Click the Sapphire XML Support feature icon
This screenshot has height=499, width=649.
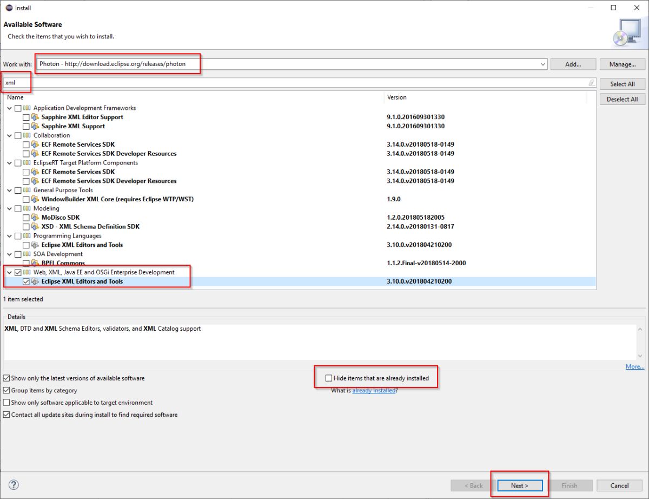click(x=36, y=126)
